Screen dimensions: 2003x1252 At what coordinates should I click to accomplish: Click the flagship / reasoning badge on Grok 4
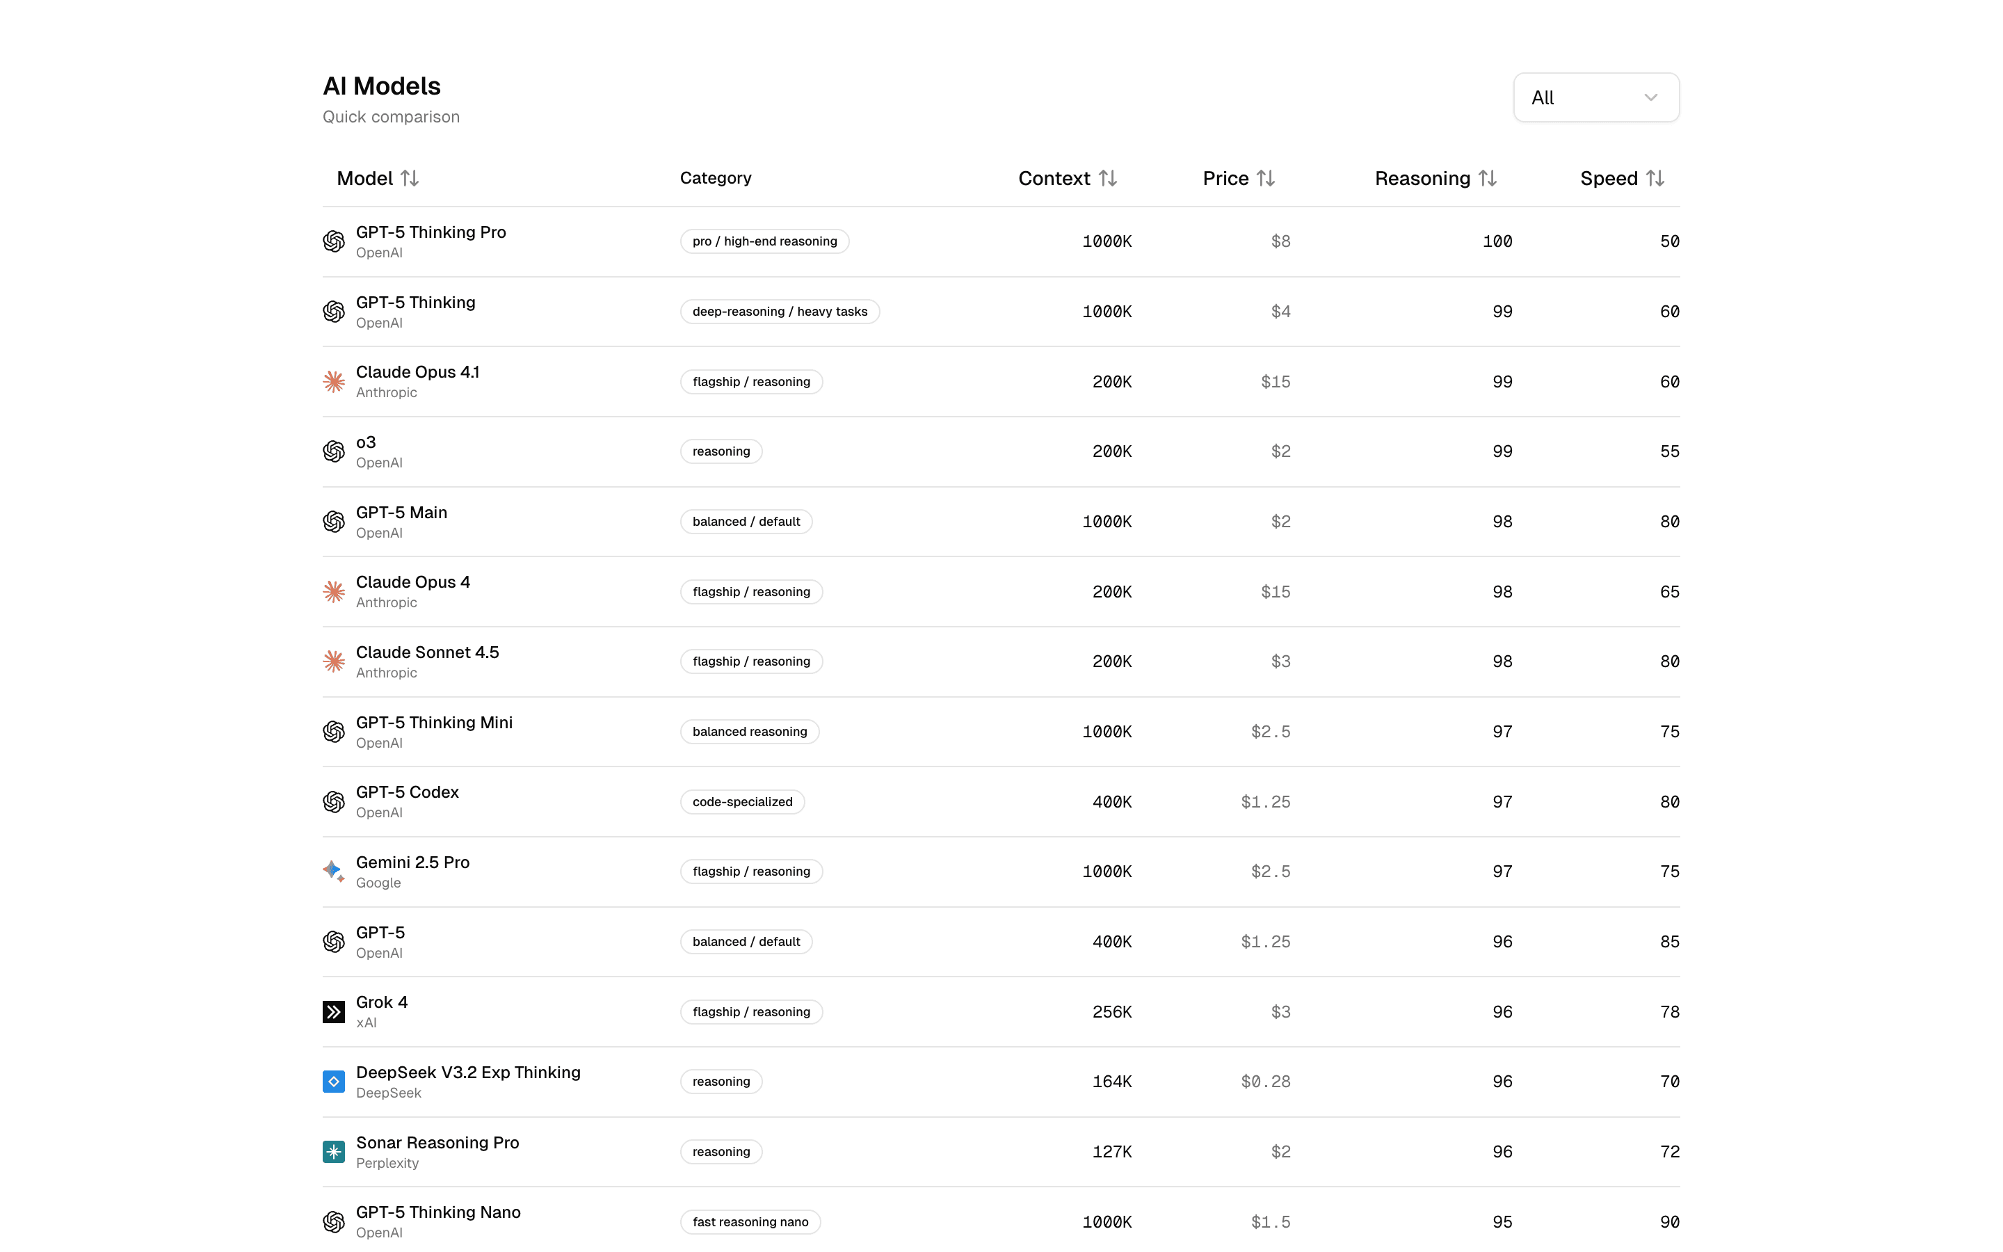pyautogui.click(x=750, y=1011)
